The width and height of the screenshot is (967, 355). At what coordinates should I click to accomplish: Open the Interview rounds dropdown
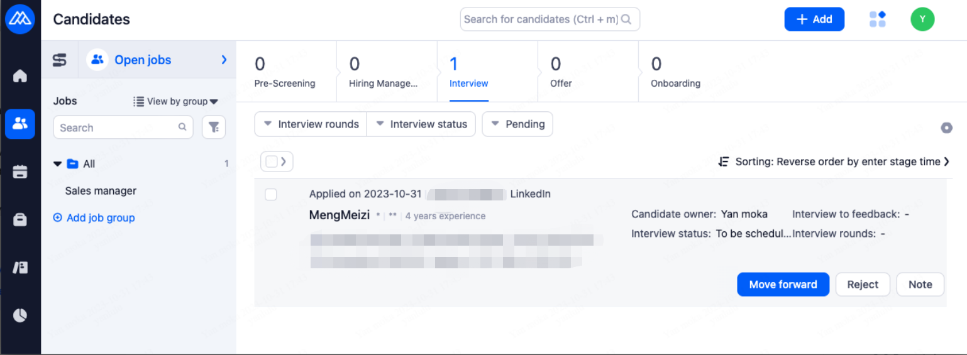(x=311, y=124)
